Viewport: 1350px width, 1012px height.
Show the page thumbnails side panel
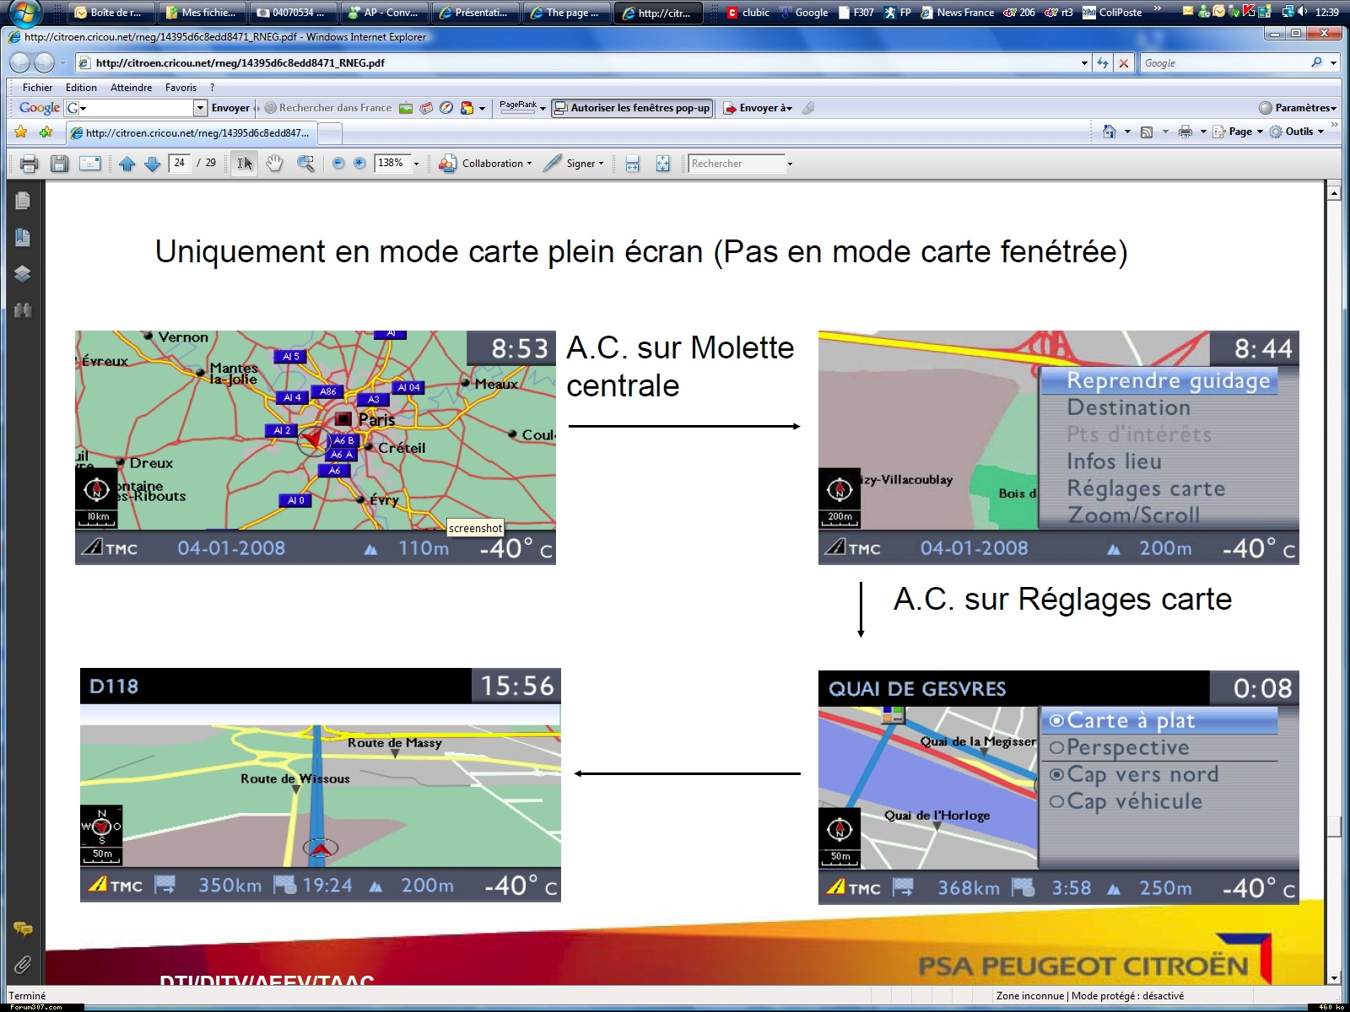(23, 201)
